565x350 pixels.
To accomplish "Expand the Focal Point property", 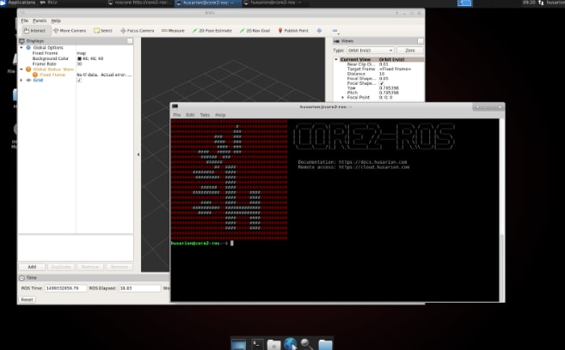I will coord(342,98).
